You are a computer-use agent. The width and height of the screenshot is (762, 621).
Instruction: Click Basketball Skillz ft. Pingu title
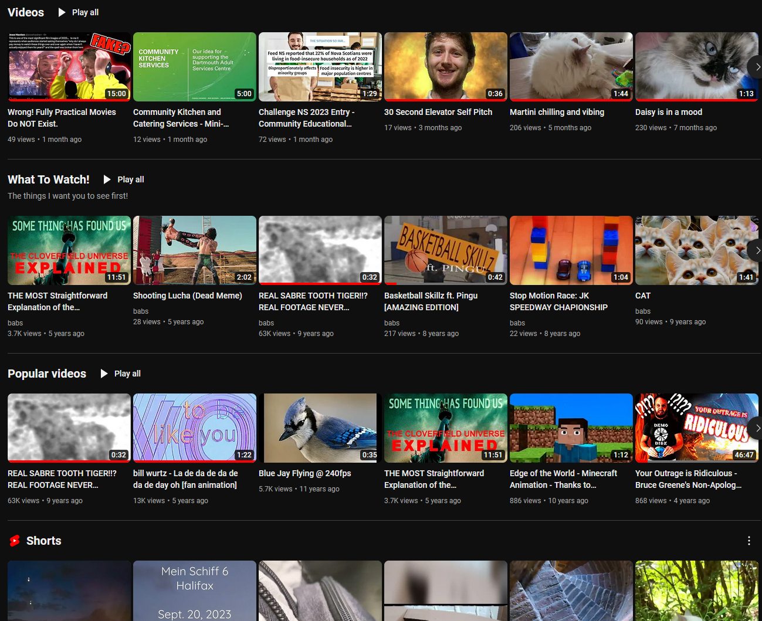pos(431,301)
